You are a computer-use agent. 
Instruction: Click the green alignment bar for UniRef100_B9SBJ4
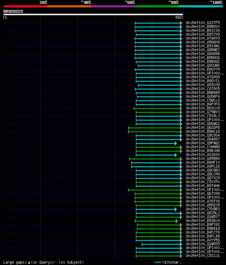tap(156, 221)
